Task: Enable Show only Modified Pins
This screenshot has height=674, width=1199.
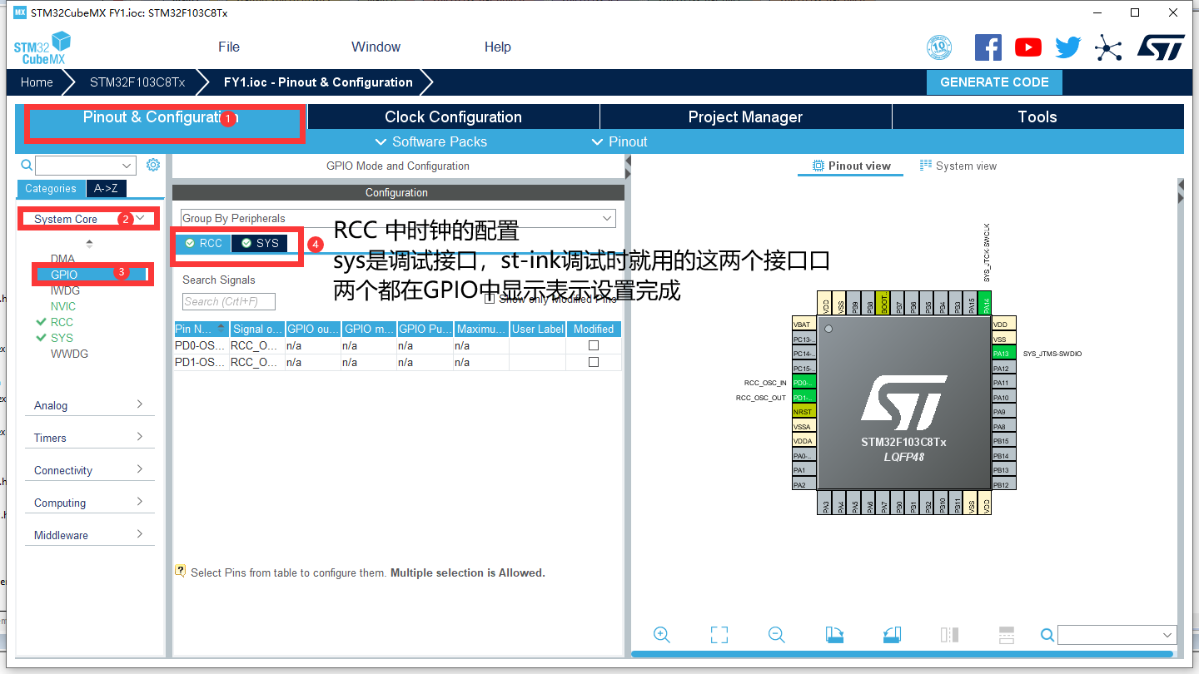Action: point(489,298)
